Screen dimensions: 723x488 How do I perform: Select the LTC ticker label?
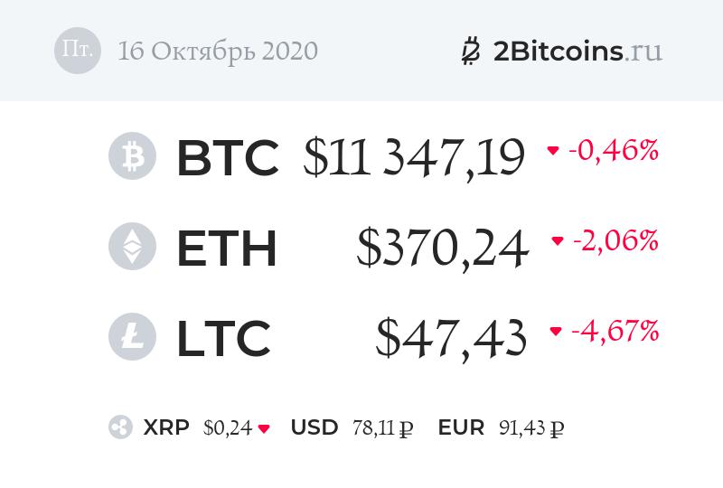[223, 338]
